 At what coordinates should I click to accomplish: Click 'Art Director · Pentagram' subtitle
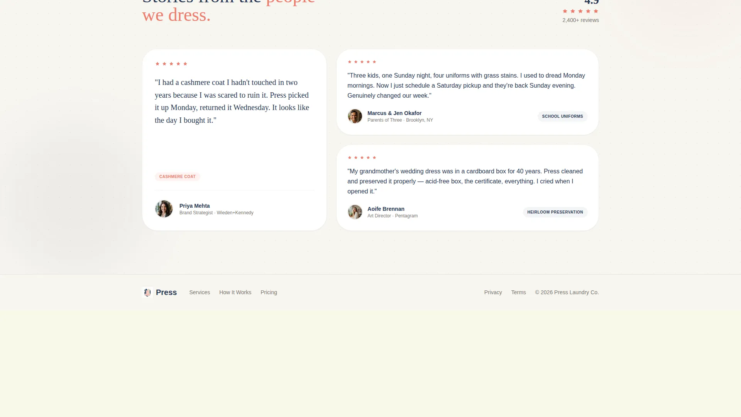(392, 216)
